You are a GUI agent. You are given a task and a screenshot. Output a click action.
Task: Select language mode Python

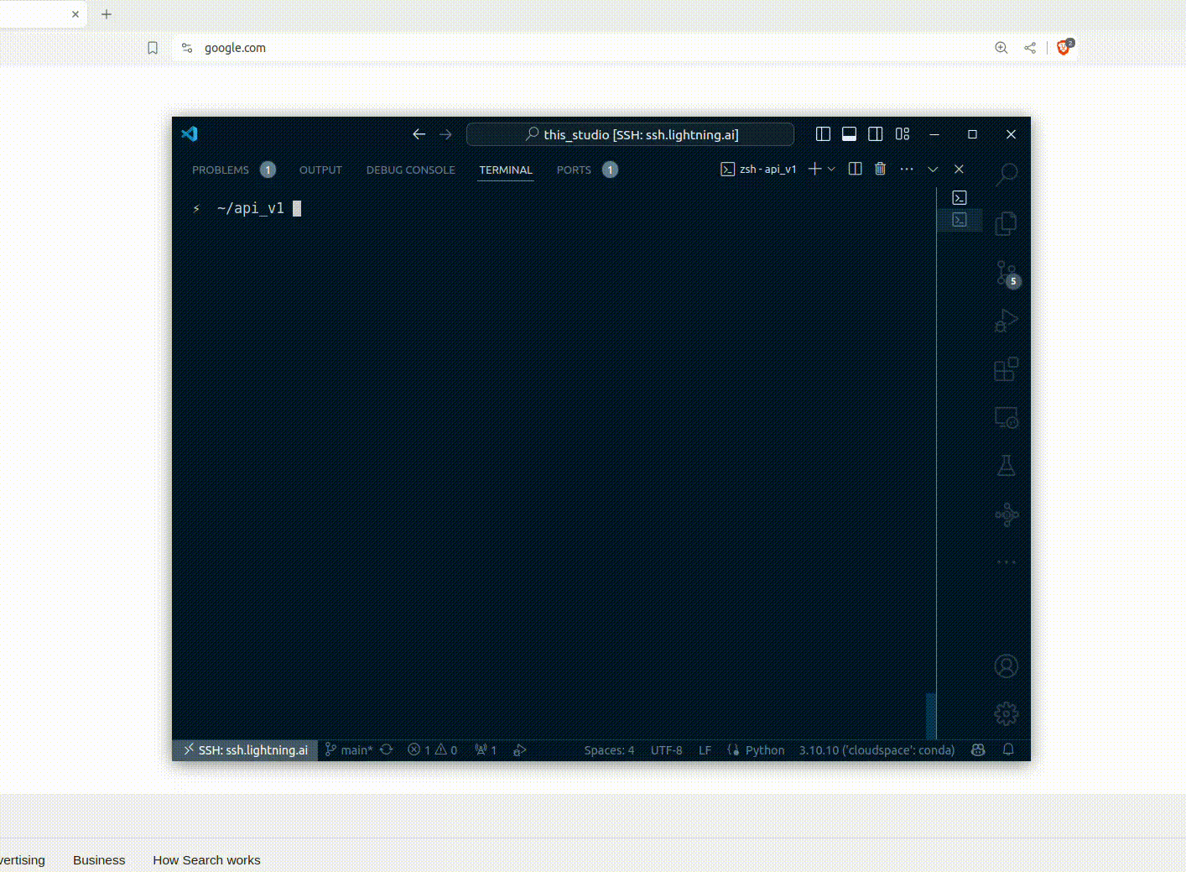[x=757, y=750]
